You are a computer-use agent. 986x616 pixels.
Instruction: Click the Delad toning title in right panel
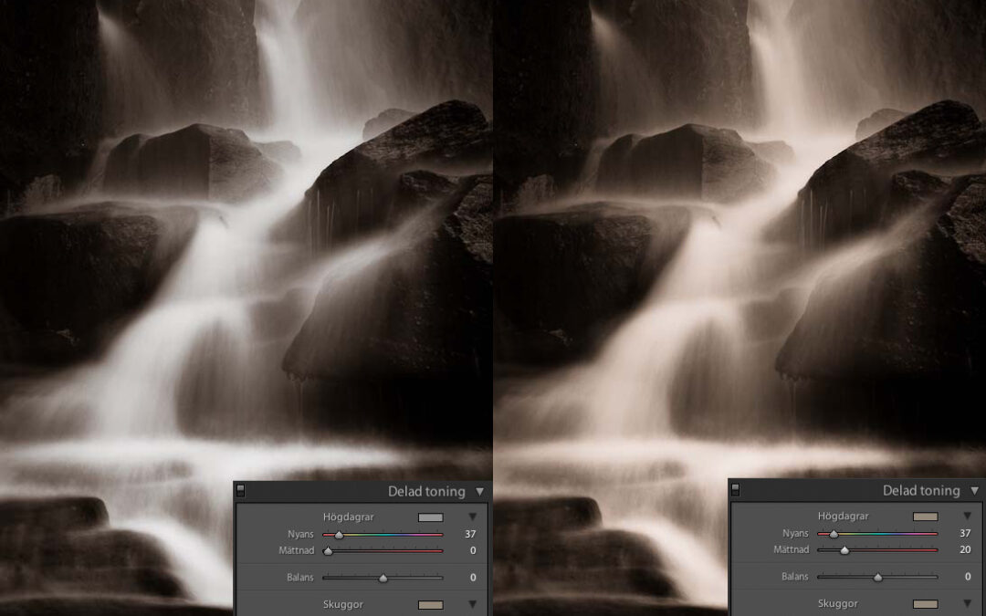click(921, 490)
